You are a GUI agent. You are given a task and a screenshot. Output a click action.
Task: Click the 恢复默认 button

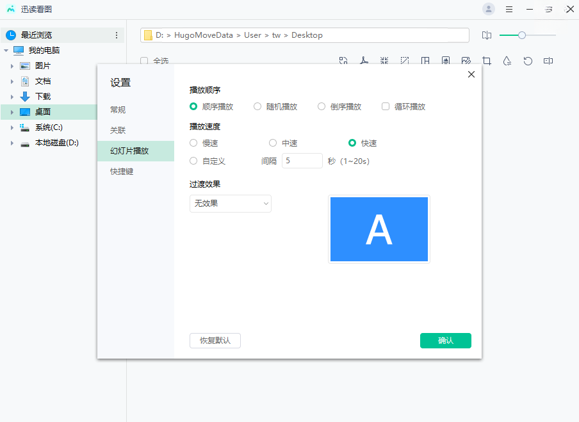pos(215,341)
